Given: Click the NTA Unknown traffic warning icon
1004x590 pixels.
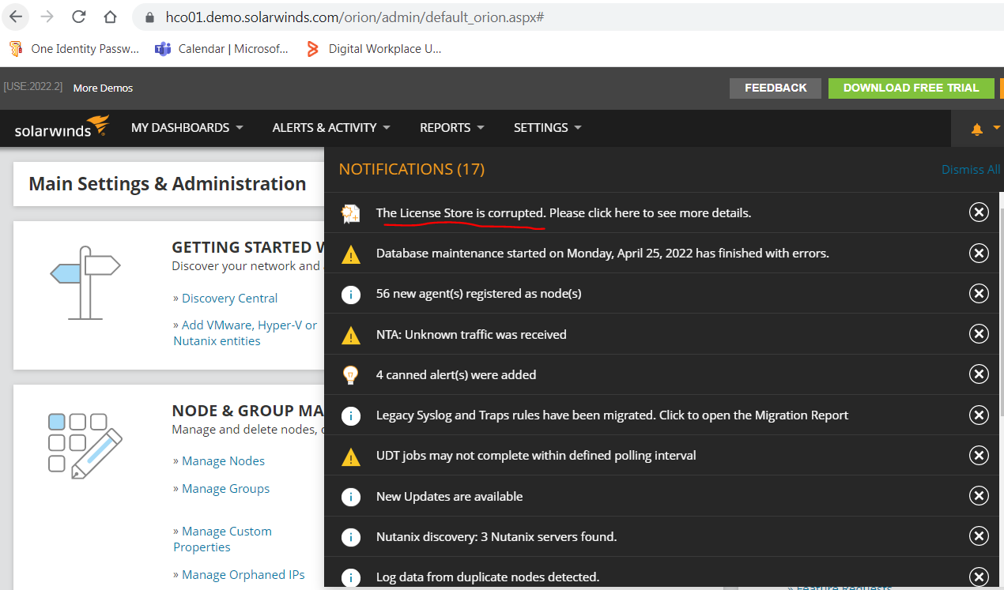Looking at the screenshot, I should [350, 335].
